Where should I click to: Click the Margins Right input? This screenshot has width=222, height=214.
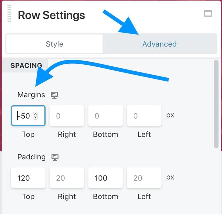67,116
